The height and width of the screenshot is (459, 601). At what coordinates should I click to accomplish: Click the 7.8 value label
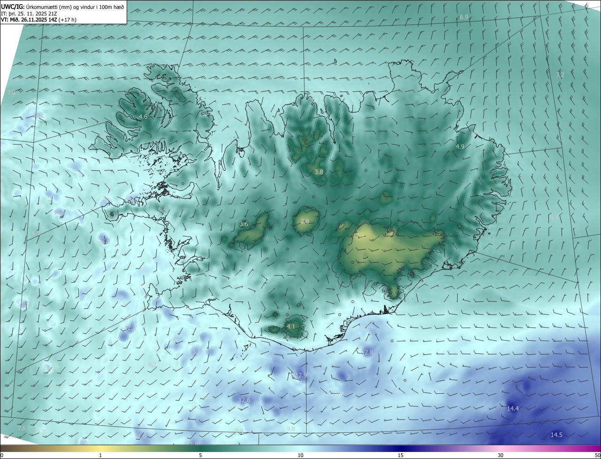tap(12, 93)
